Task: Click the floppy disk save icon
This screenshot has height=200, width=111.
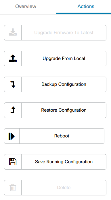Action: tap(13, 162)
